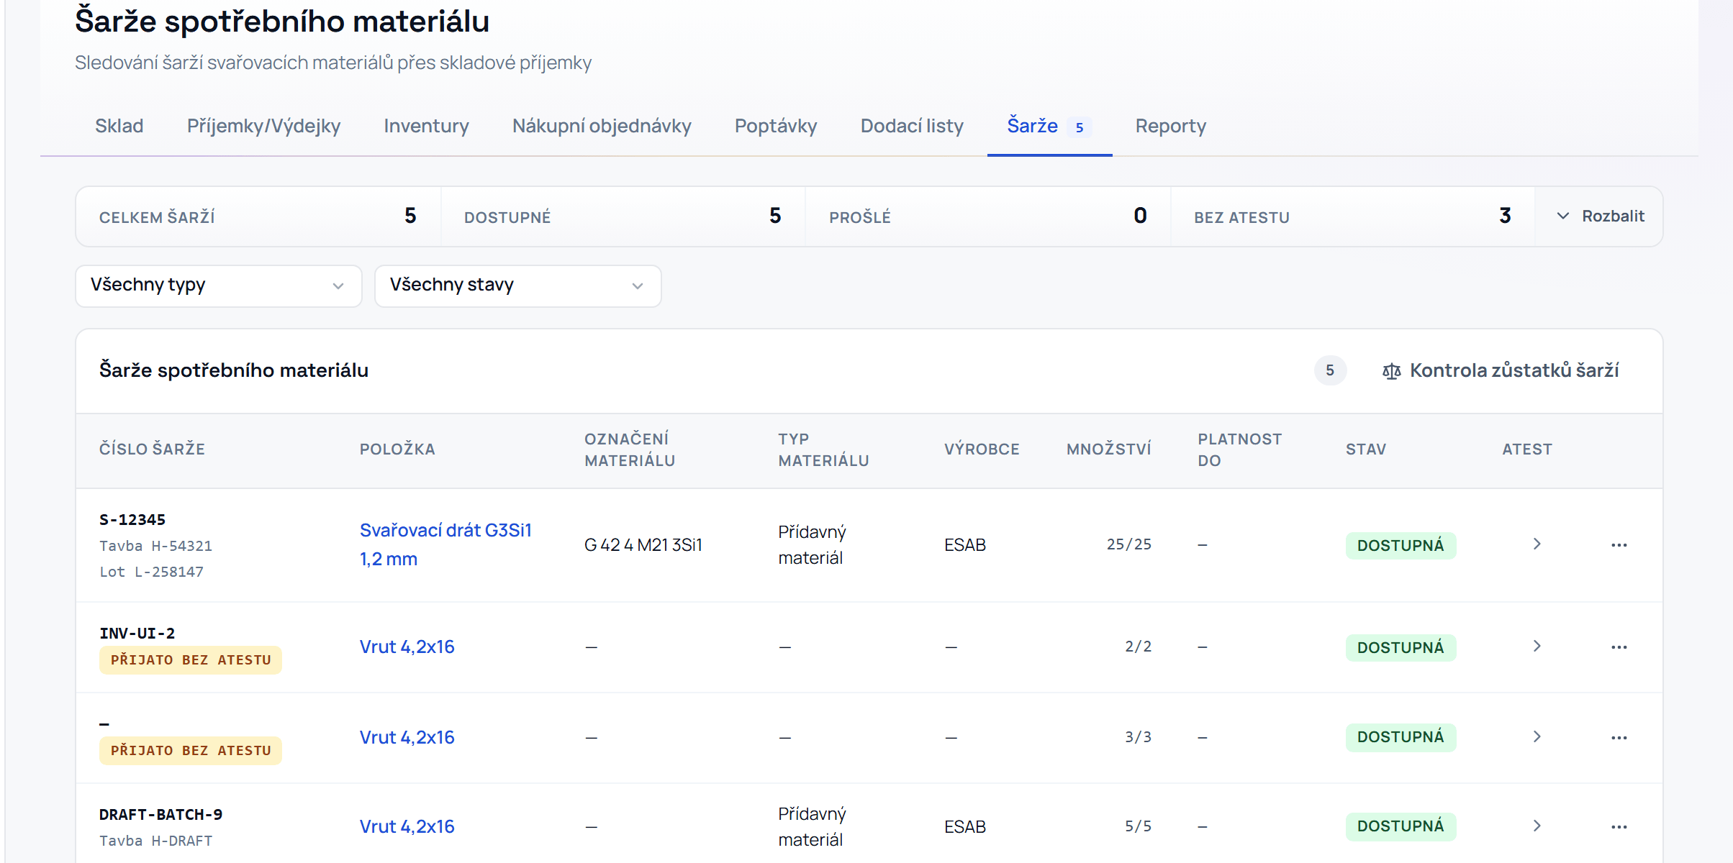Click the Bez atestu summary tile

tap(1352, 216)
